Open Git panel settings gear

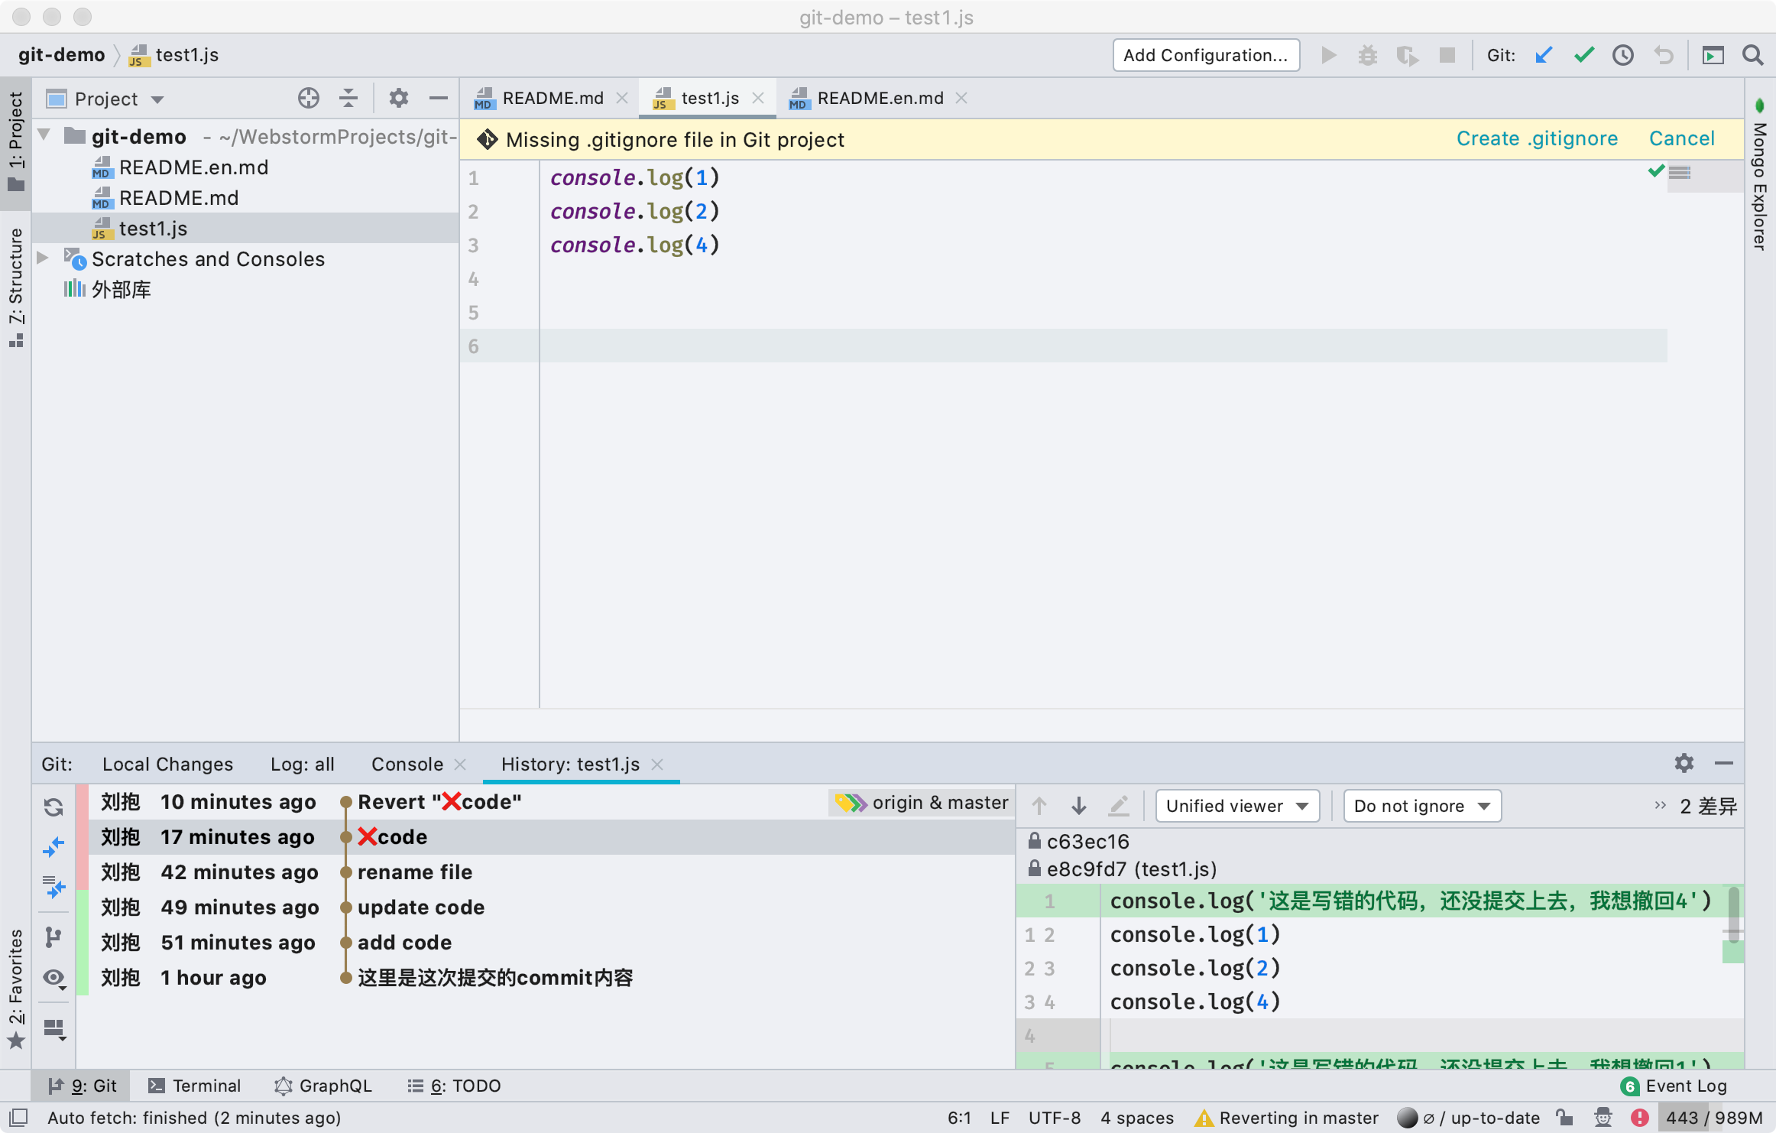[1684, 763]
